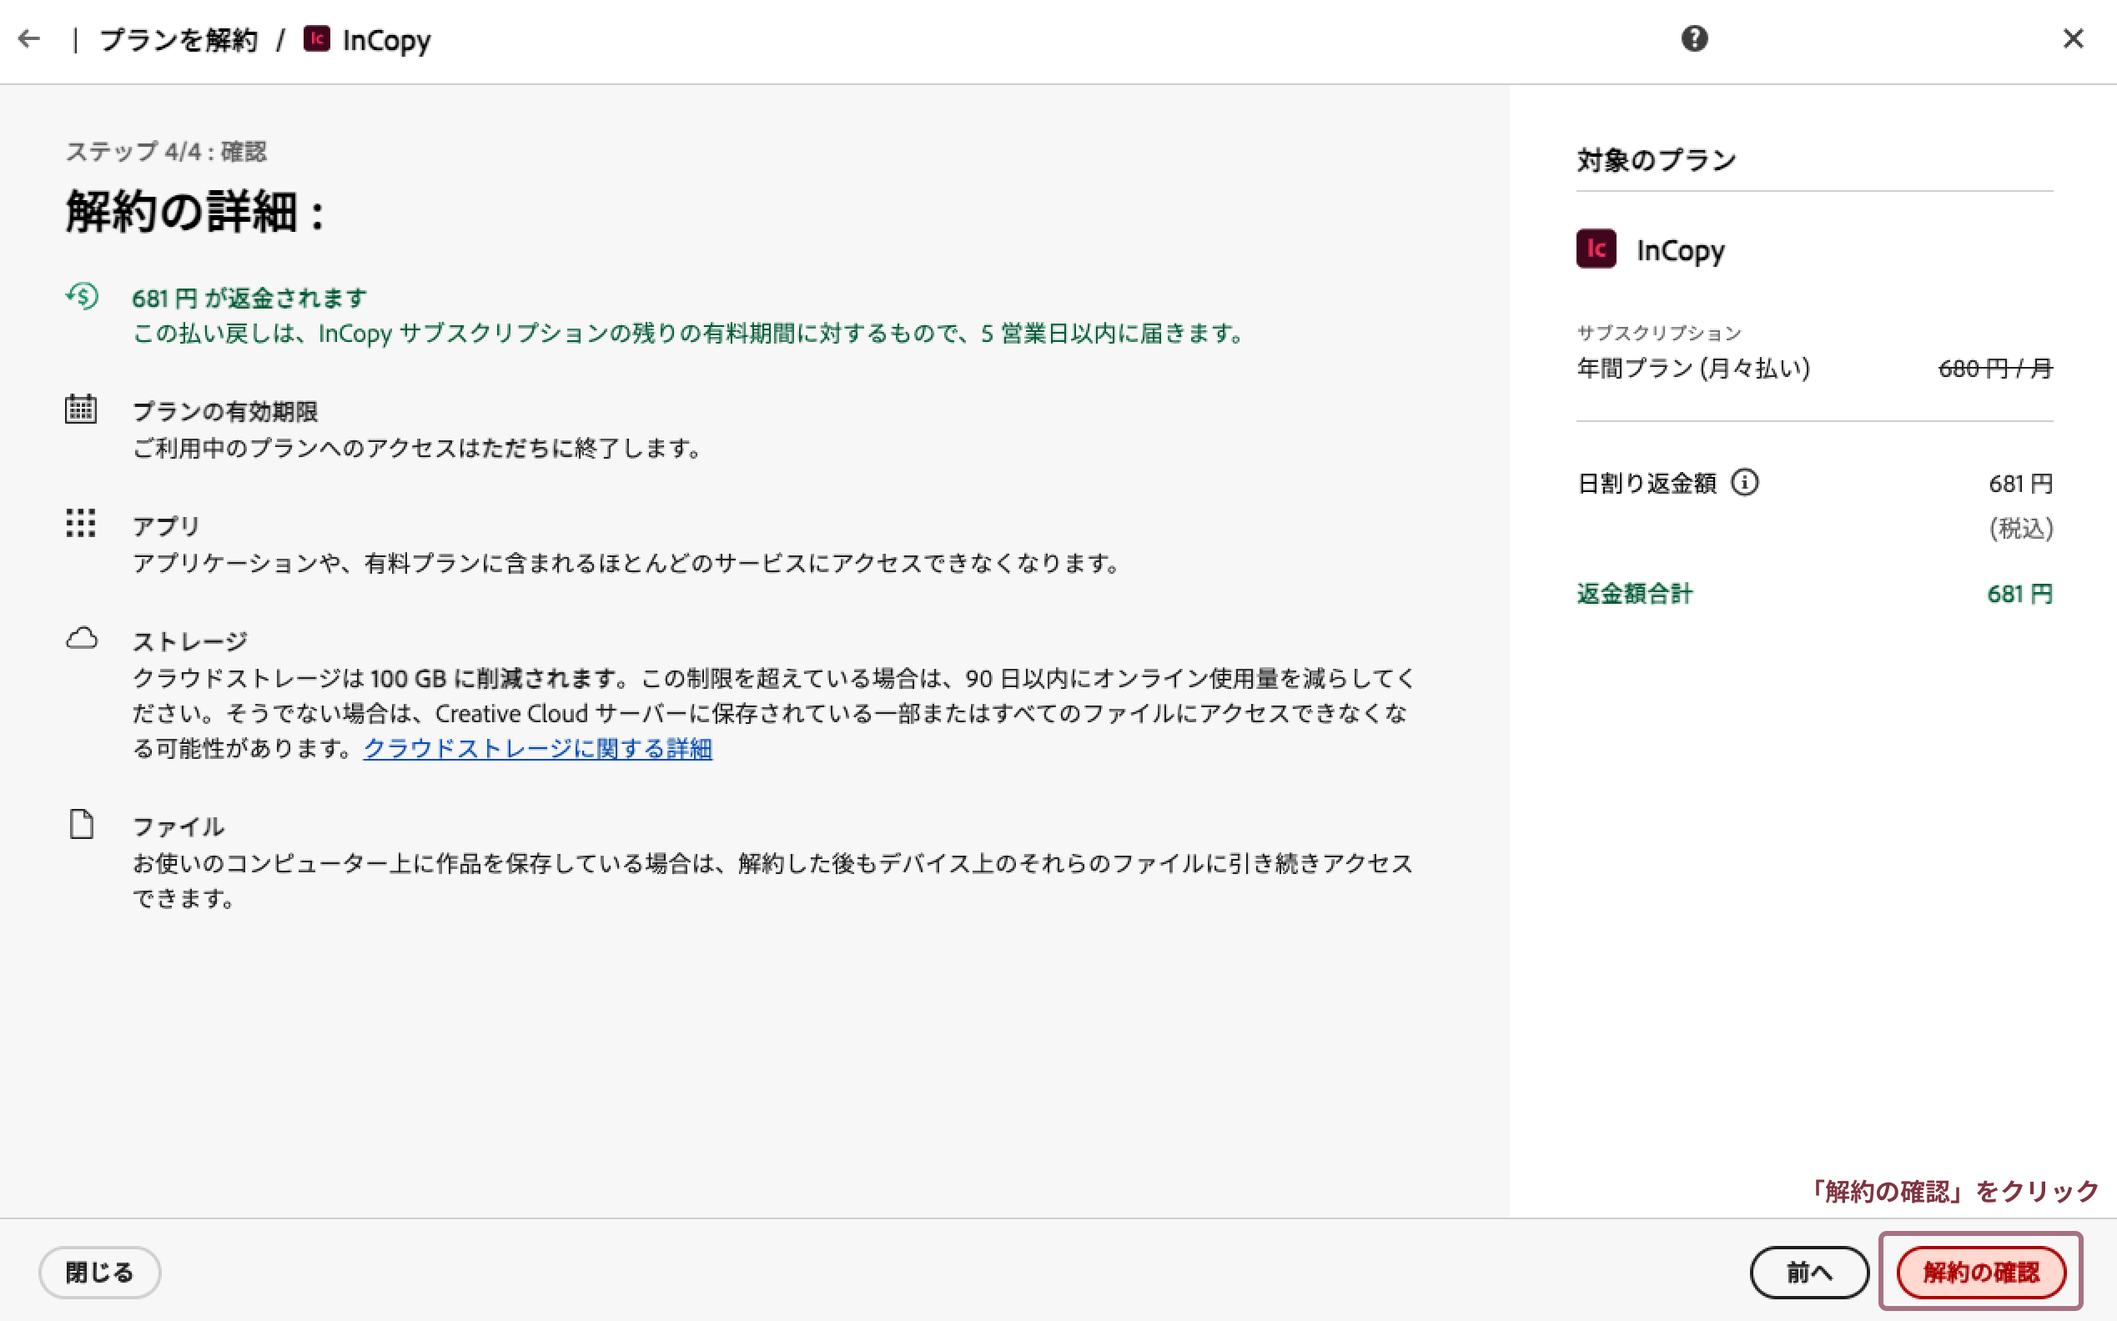Click the InCopy icon in the plan sidebar
Image resolution: width=2117 pixels, height=1321 pixels.
pyautogui.click(x=1596, y=249)
